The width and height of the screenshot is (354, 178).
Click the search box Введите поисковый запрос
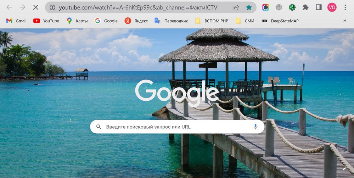point(177,127)
